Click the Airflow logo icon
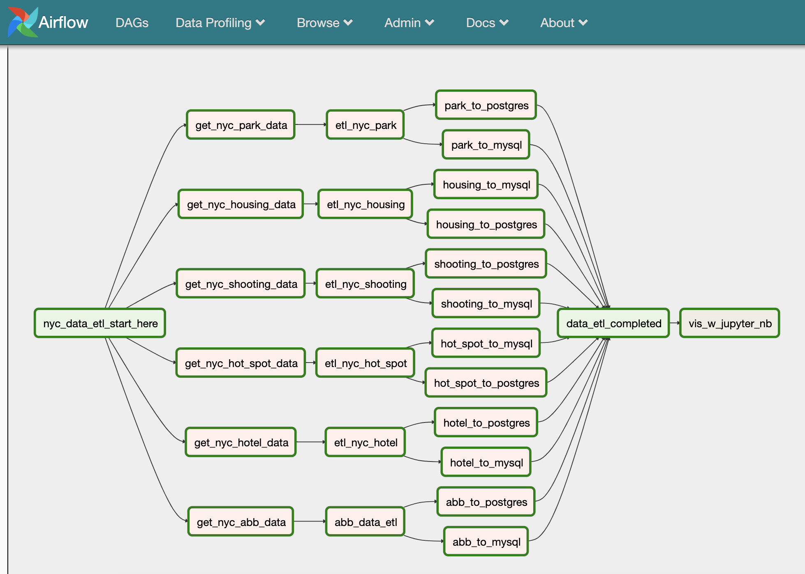The width and height of the screenshot is (805, 574). point(22,22)
